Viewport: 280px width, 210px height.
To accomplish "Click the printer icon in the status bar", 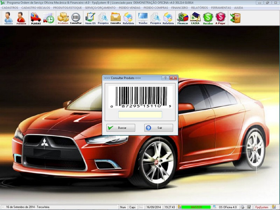I will 242,207.
